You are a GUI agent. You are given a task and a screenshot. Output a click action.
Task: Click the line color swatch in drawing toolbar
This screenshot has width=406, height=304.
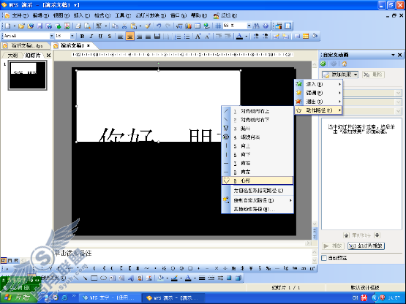174,278
